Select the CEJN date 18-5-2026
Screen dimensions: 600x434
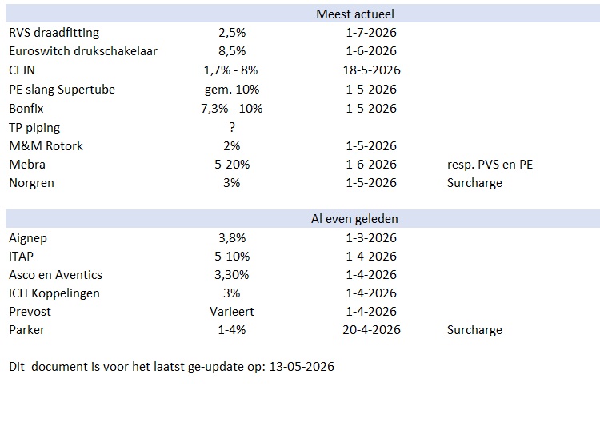tap(371, 70)
